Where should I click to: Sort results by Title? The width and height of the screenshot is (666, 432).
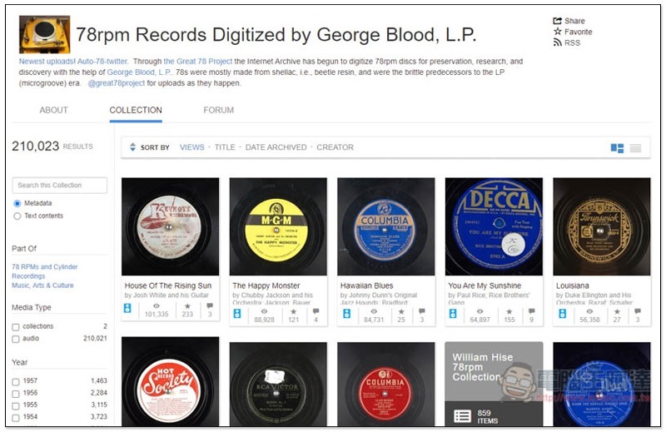[x=225, y=147]
